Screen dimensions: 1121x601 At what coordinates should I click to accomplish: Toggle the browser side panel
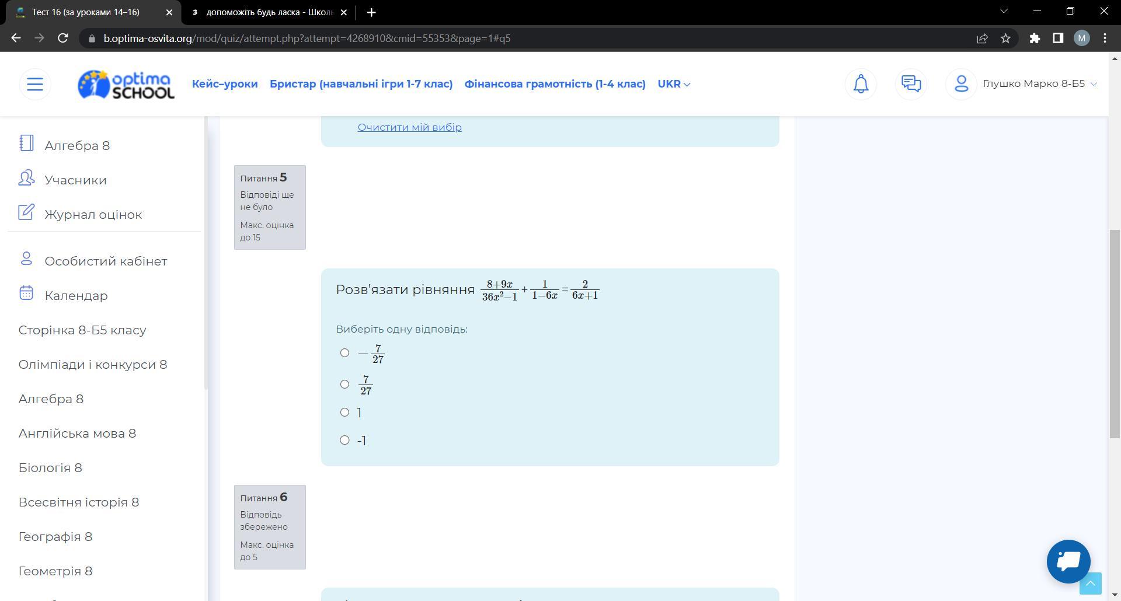(1058, 38)
